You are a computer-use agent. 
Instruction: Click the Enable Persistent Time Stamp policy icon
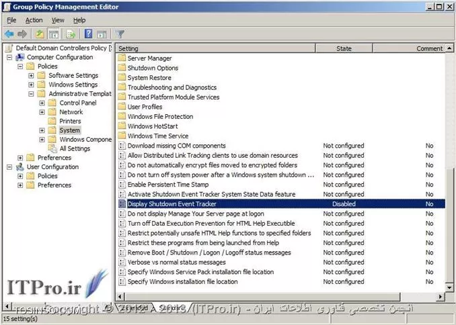point(122,185)
